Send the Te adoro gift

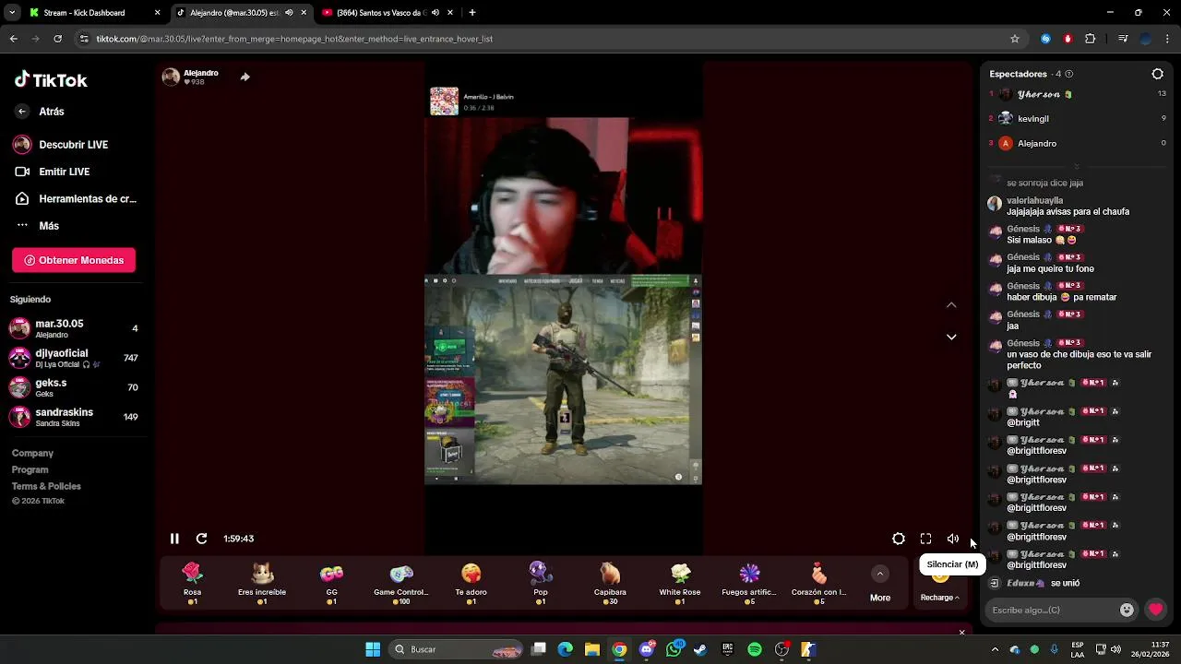(x=471, y=583)
